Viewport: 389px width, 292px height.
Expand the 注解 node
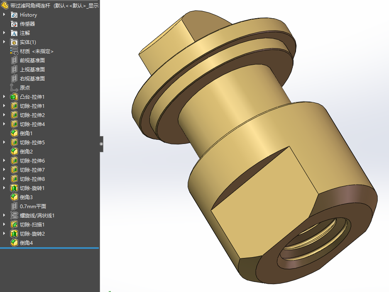click(4, 33)
